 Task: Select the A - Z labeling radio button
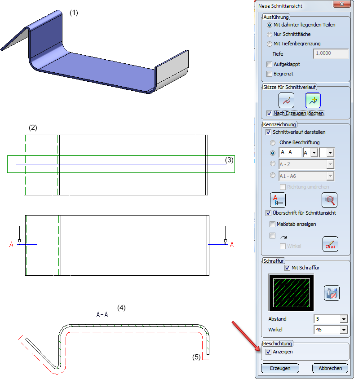pos(273,163)
